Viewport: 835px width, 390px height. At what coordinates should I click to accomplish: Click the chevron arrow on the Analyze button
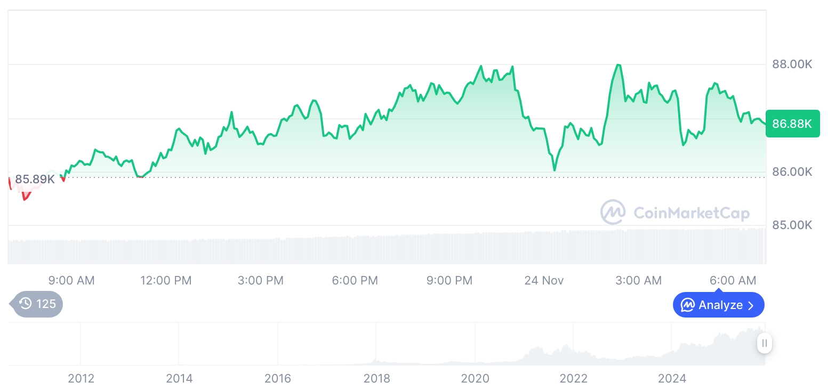coord(751,305)
